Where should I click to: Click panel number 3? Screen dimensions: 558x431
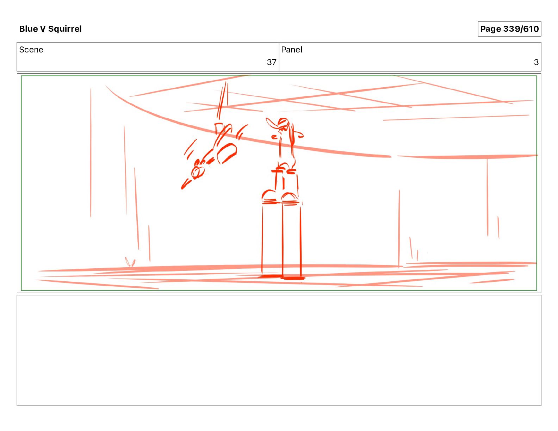(x=536, y=62)
